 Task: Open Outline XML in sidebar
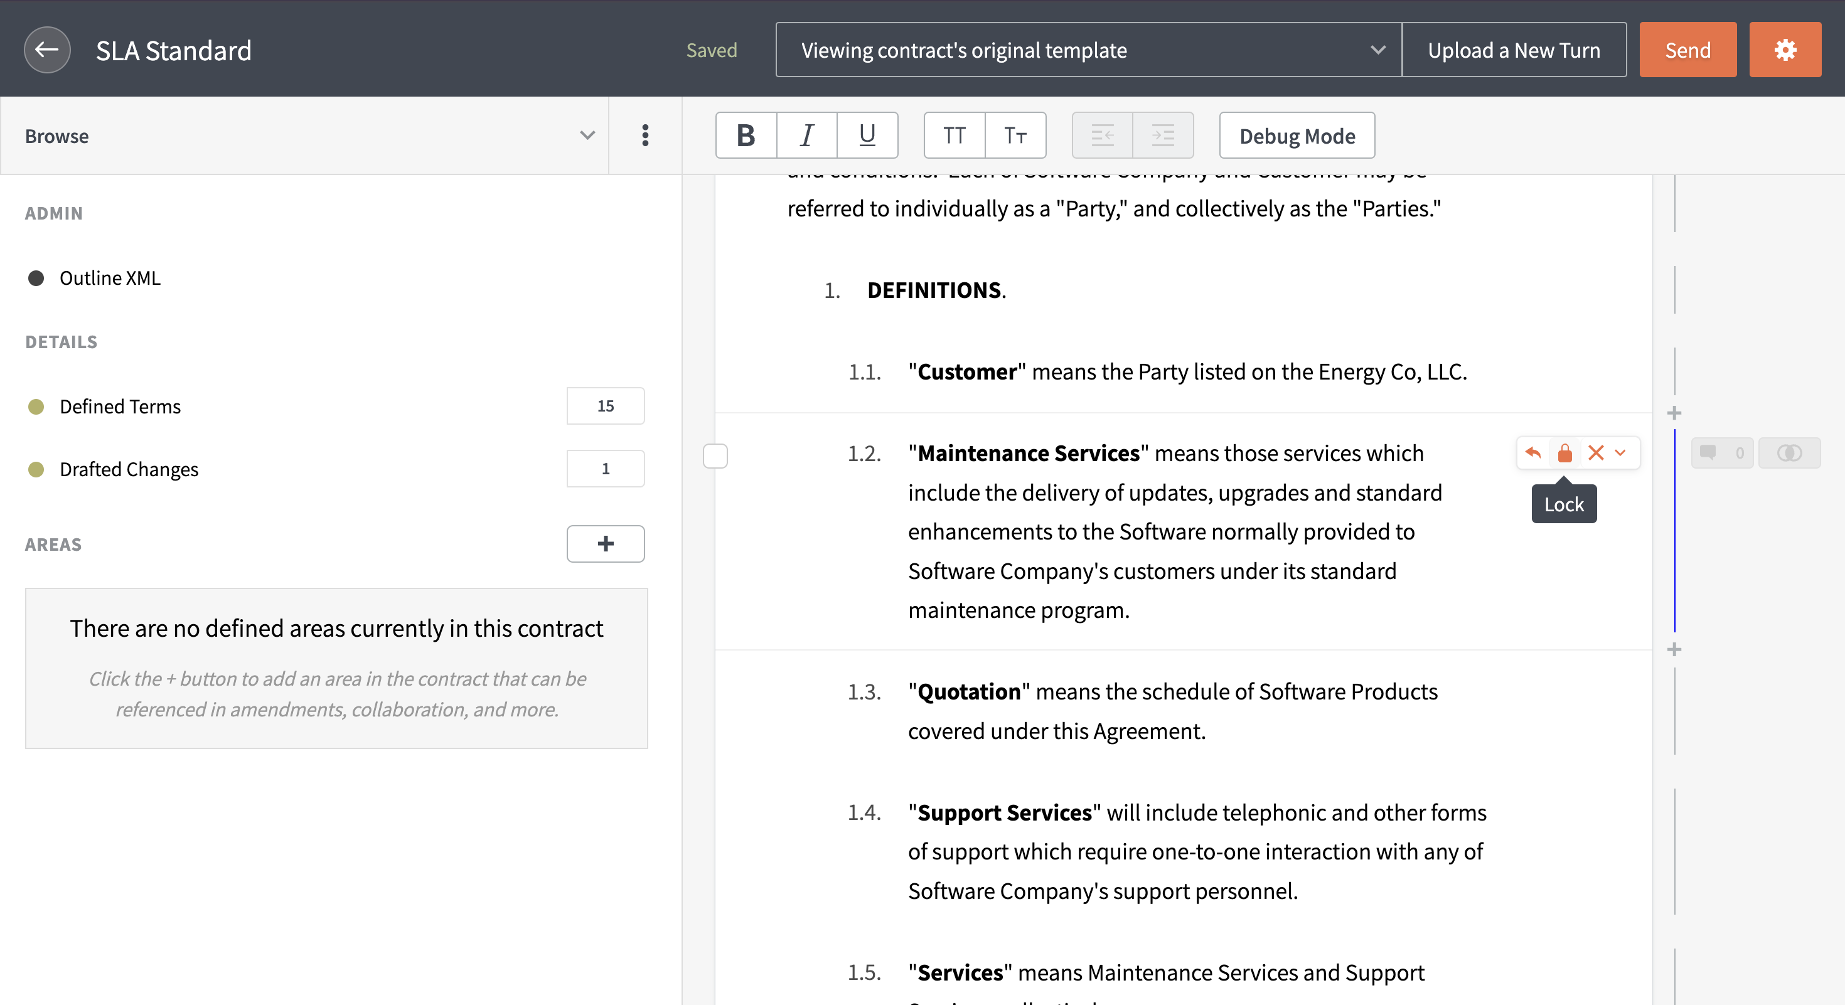tap(110, 278)
